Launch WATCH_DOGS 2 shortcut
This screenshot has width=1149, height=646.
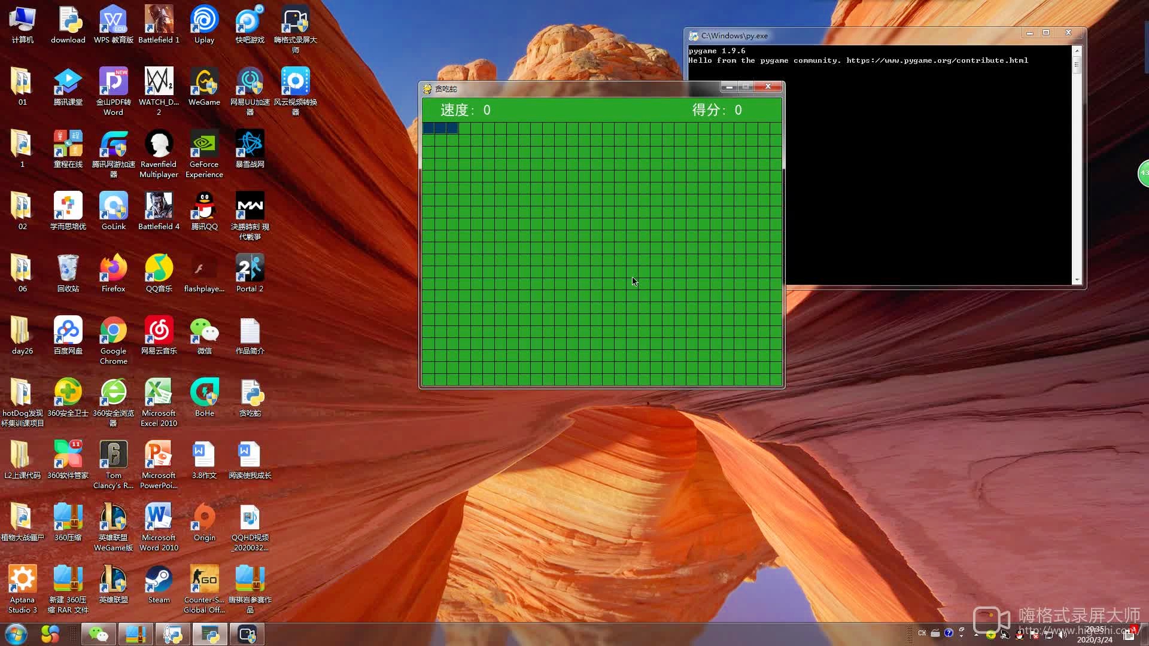click(x=159, y=91)
